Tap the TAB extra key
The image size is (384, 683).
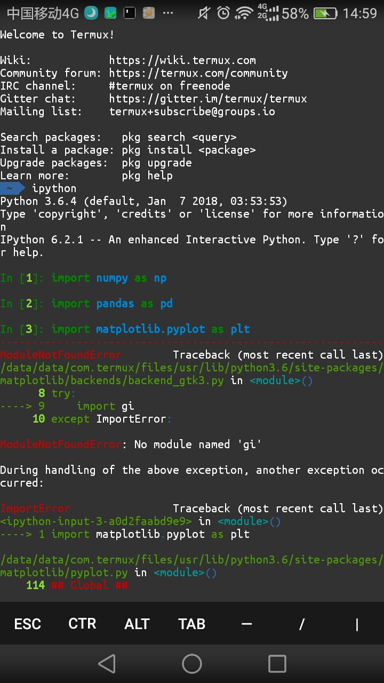[x=192, y=624]
